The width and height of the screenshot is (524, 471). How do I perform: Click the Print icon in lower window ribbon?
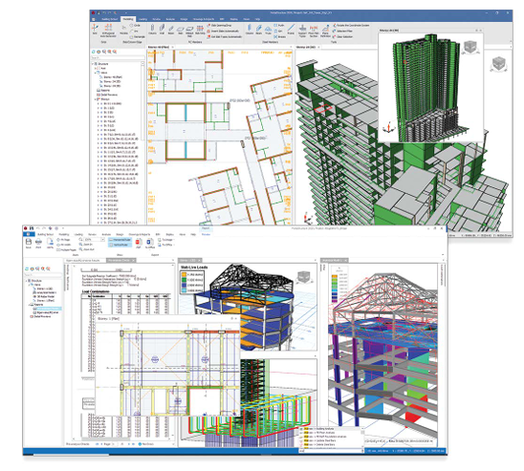(x=39, y=243)
